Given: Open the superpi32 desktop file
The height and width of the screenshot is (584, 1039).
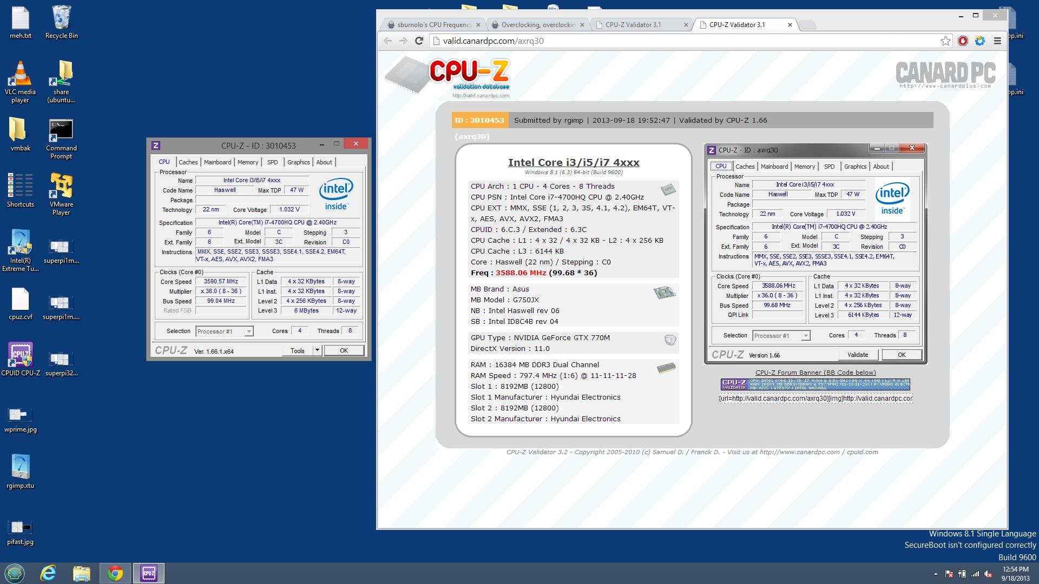Looking at the screenshot, I should tap(61, 363).
